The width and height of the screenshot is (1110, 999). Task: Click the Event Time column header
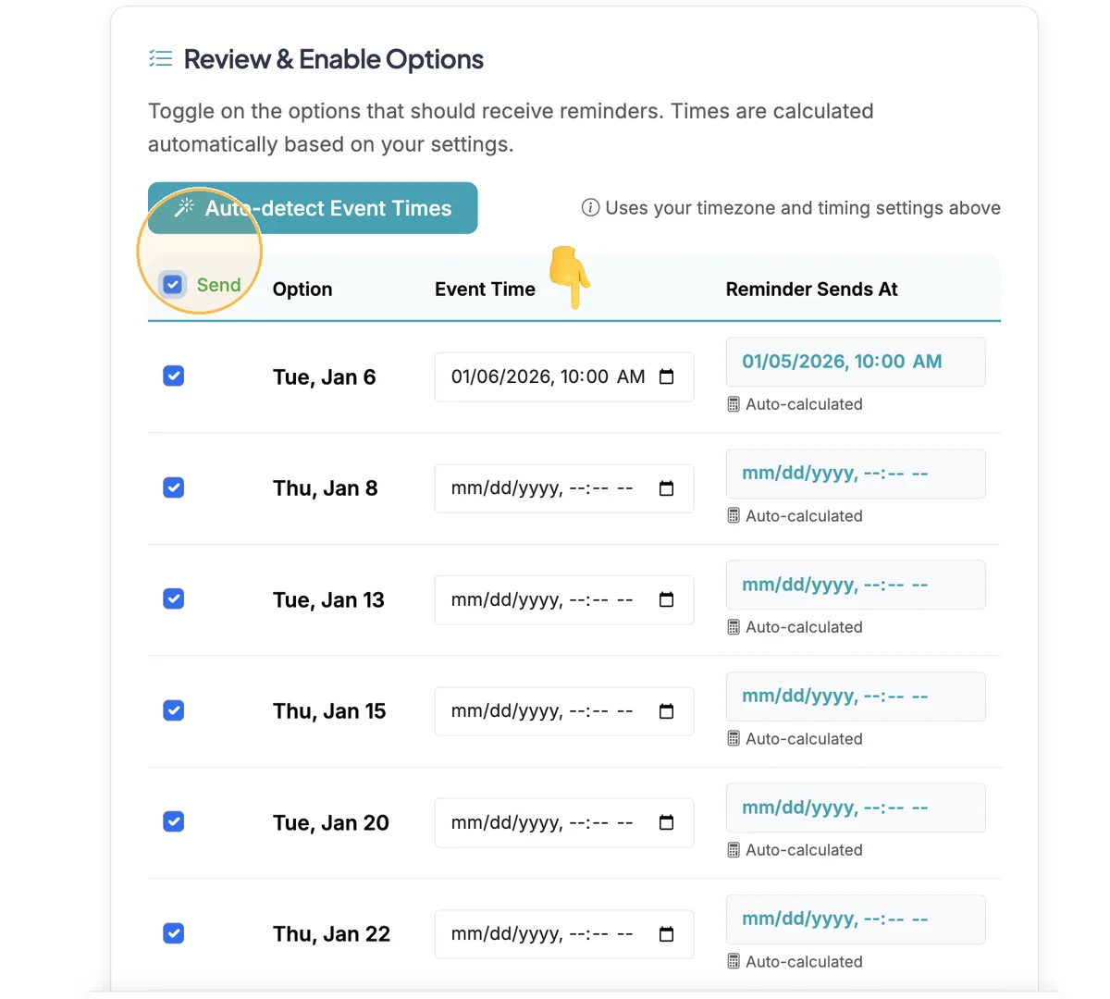485,290
